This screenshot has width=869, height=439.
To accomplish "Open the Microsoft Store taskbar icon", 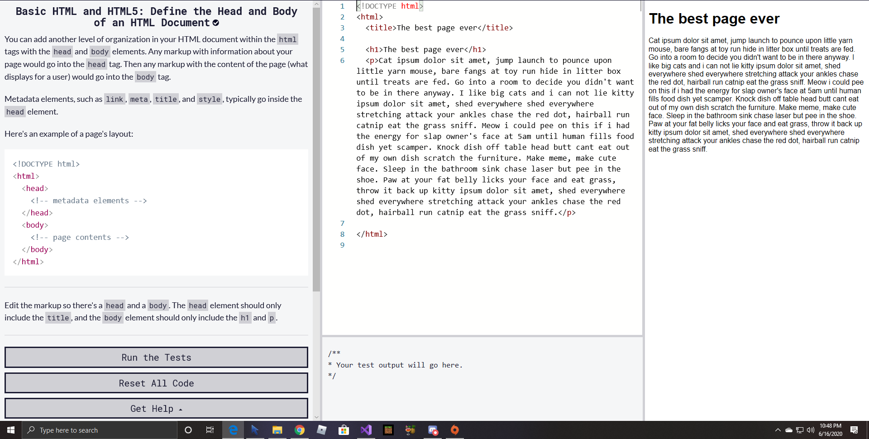I will click(344, 430).
